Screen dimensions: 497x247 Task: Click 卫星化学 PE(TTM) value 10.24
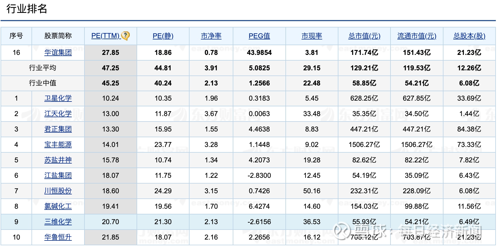click(x=111, y=98)
